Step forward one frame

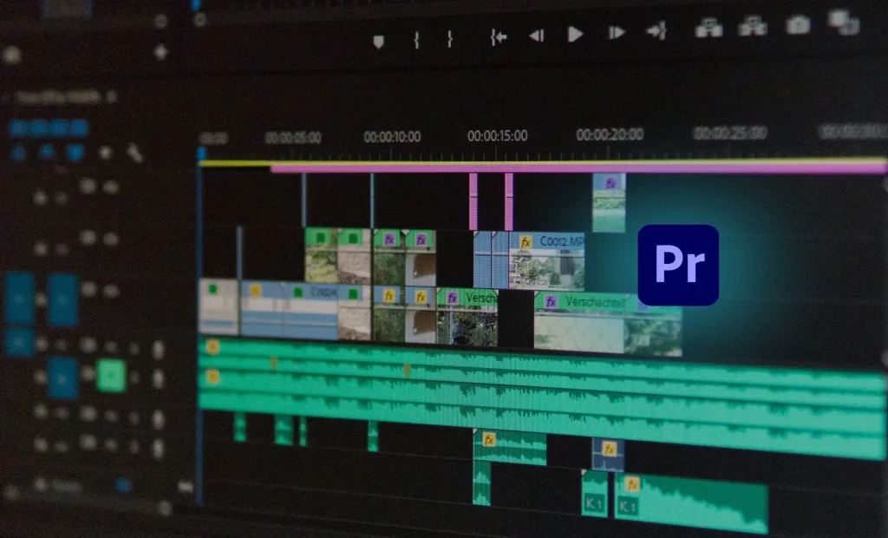click(x=617, y=33)
